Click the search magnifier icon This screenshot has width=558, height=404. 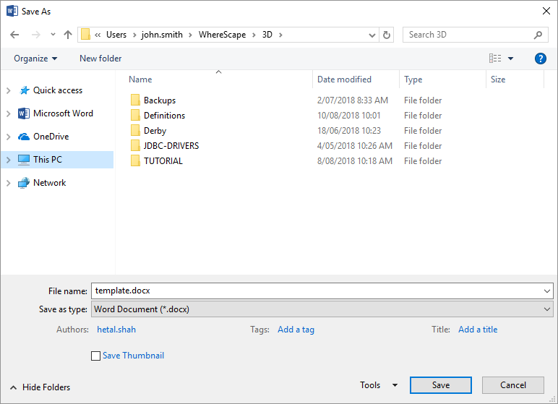538,35
